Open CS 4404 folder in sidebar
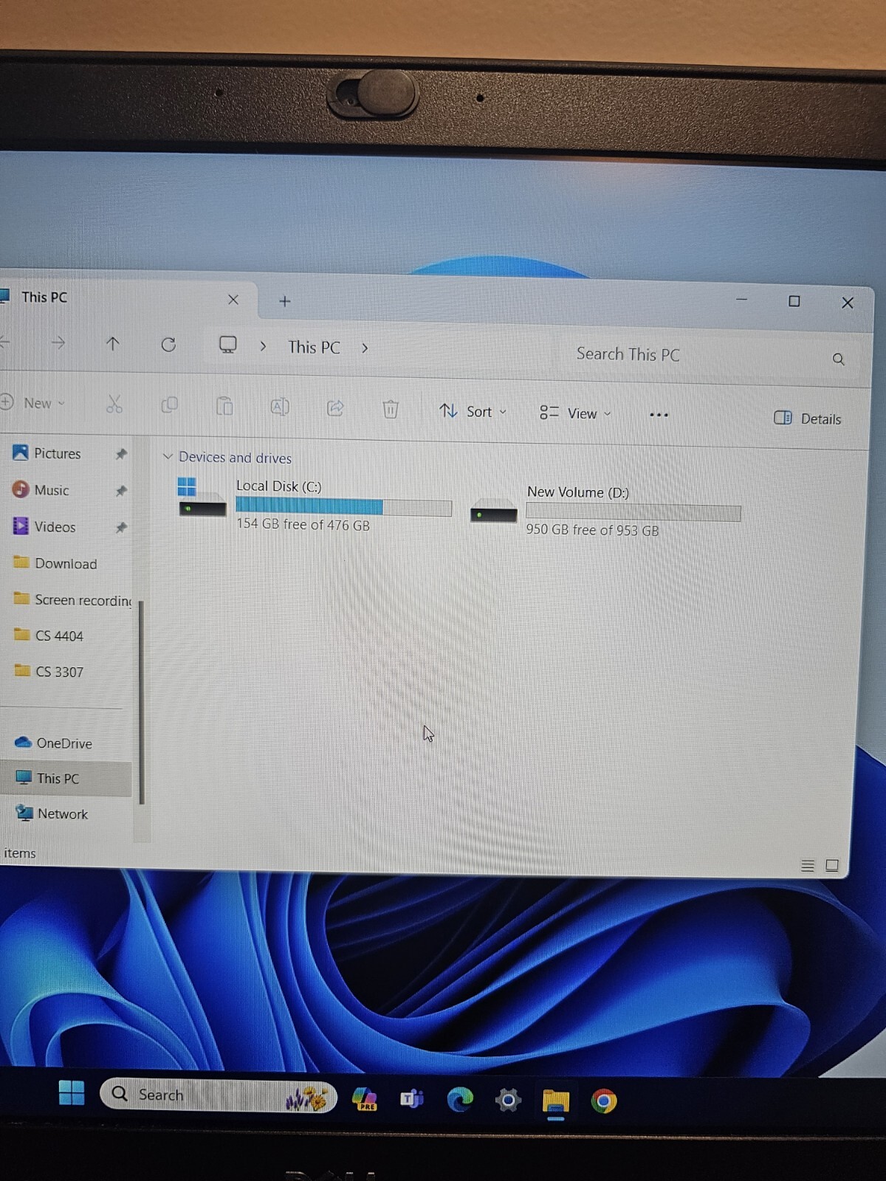886x1181 pixels. tap(59, 636)
